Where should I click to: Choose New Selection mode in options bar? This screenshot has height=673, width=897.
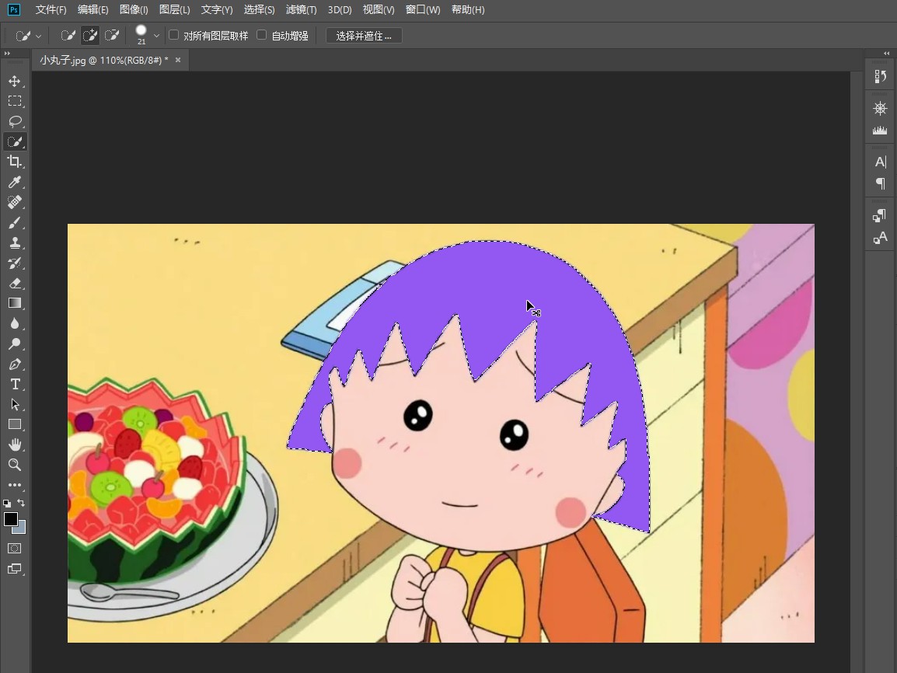tap(68, 36)
